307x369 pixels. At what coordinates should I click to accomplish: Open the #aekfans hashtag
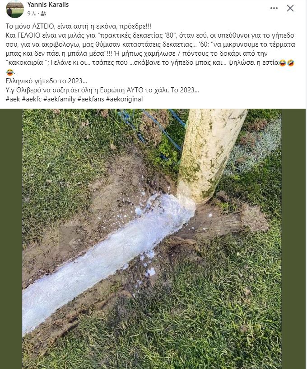[x=91, y=99]
